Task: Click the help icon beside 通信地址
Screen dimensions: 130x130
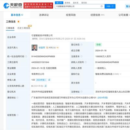Action: point(18,97)
